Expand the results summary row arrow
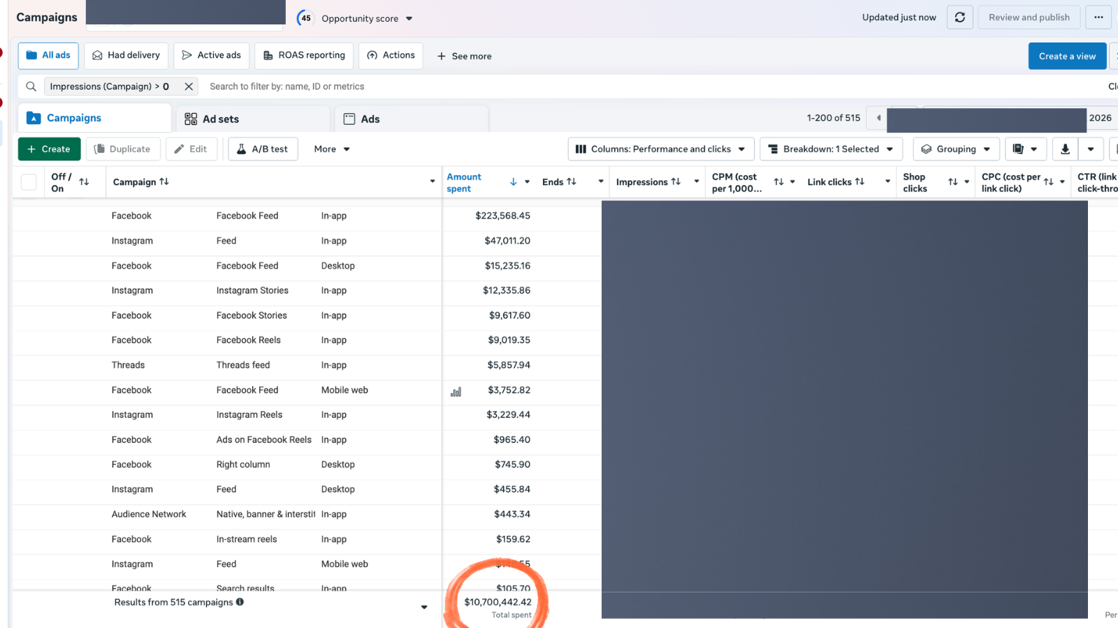This screenshot has height=628, width=1118. pos(424,607)
